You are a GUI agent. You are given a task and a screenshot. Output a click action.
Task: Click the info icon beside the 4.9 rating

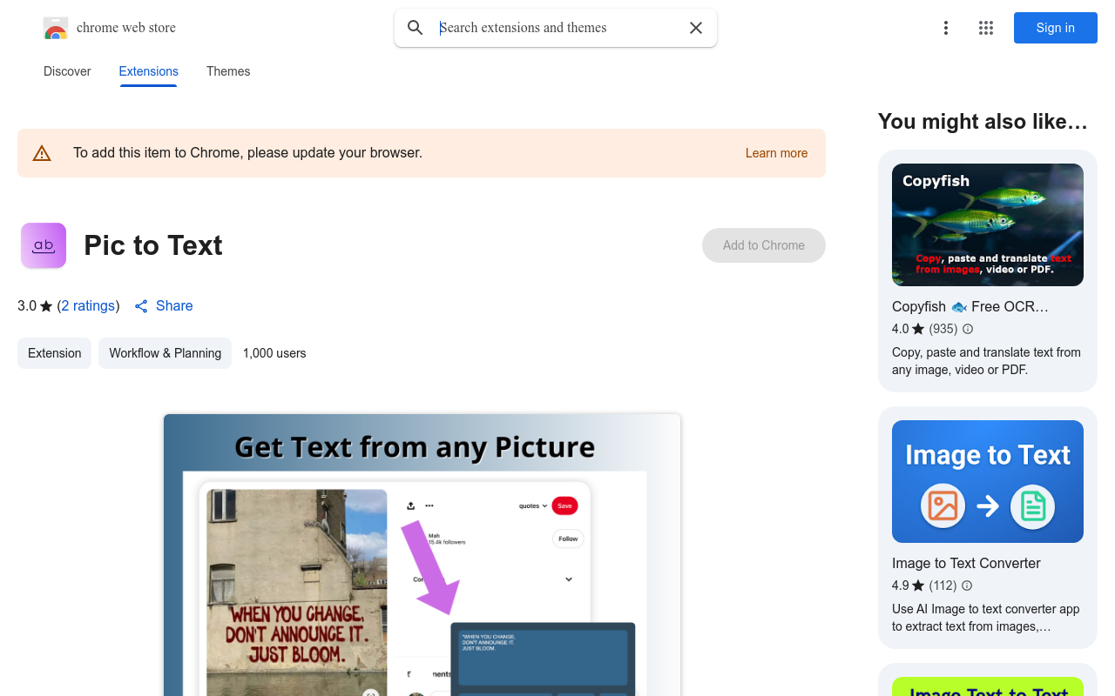(967, 586)
